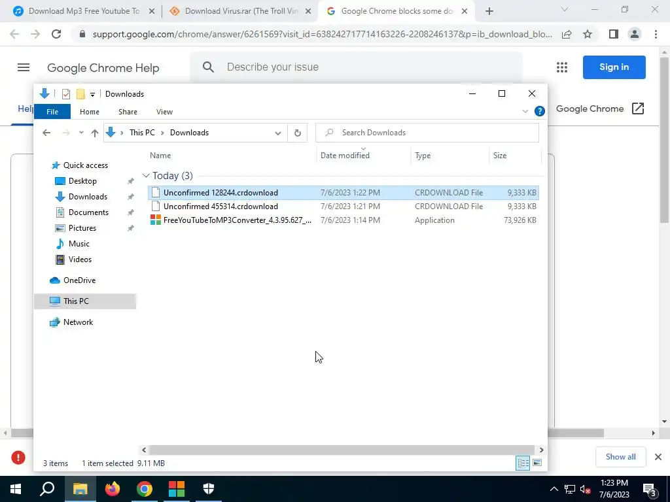
Task: Open a new Chrome tab
Action: pos(489,12)
